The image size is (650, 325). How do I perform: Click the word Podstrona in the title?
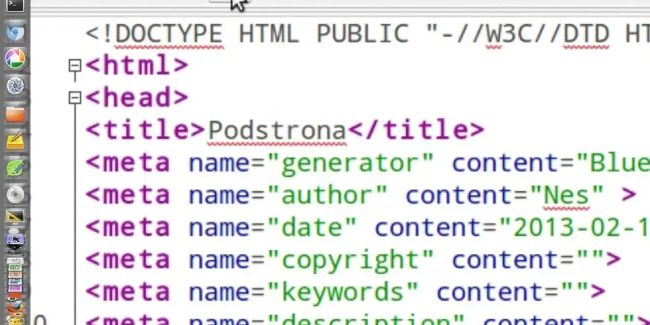tap(277, 131)
